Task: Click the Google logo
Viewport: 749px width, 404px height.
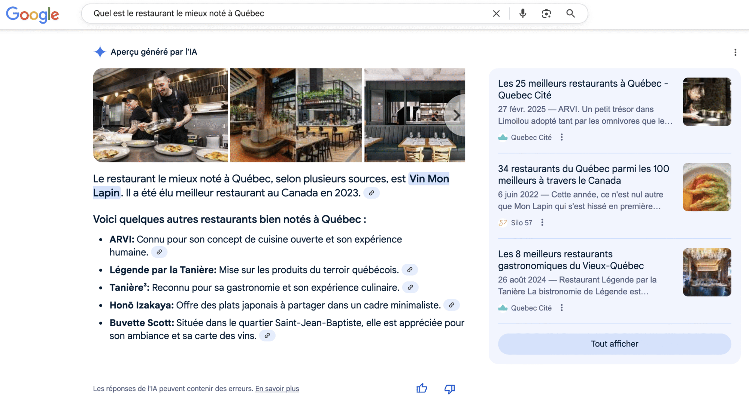Action: (x=33, y=14)
